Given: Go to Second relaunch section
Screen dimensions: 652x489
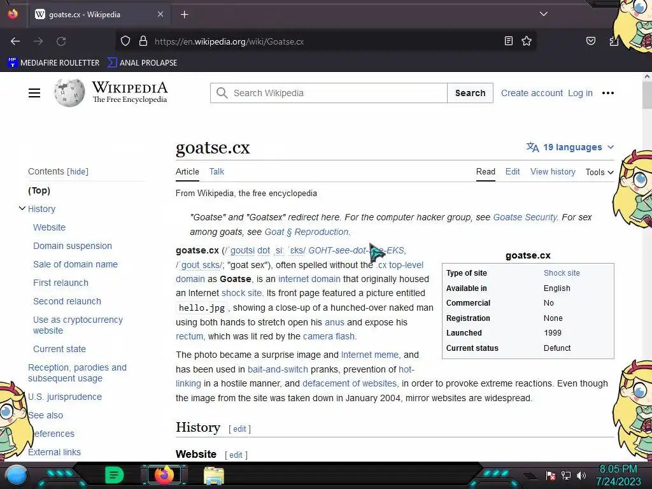Looking at the screenshot, I should pos(67,301).
